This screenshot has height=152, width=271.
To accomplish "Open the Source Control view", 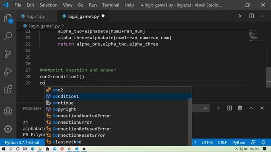I will [x=8, y=54].
